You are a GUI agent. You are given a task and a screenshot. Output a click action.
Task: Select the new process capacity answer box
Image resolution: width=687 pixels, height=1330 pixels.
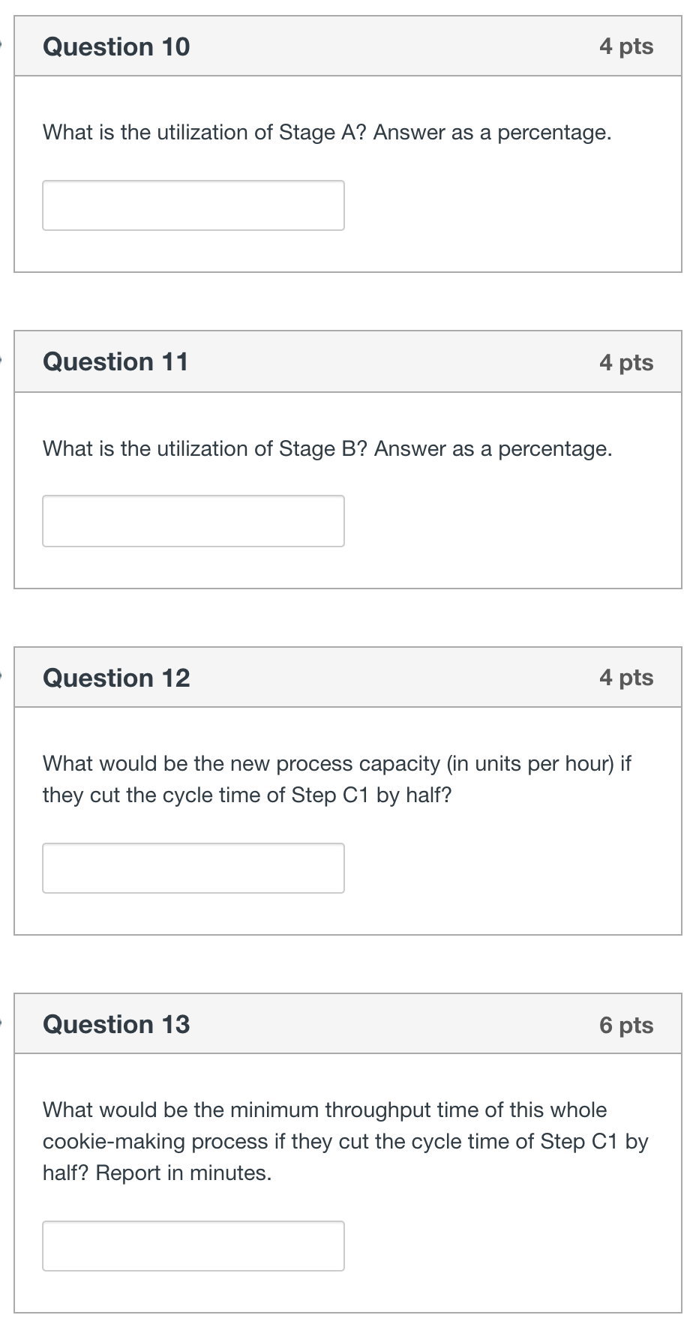(193, 868)
